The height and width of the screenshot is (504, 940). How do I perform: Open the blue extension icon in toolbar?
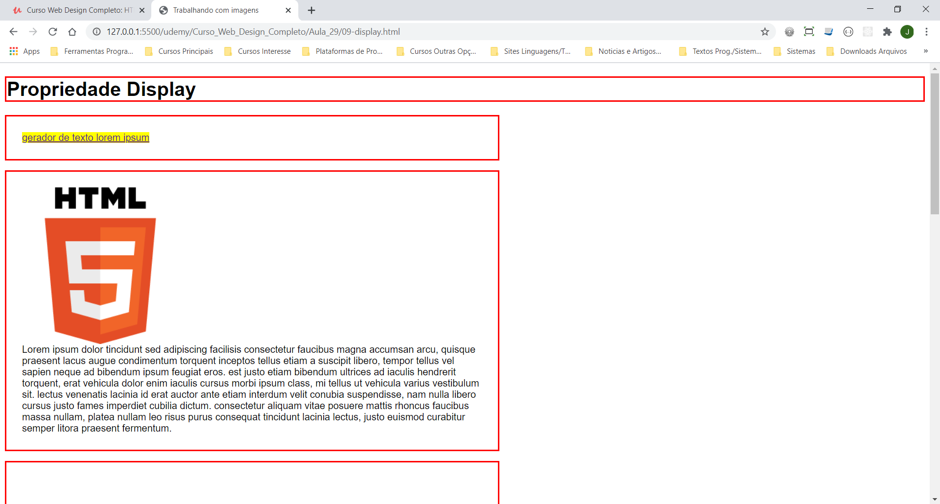pos(828,32)
